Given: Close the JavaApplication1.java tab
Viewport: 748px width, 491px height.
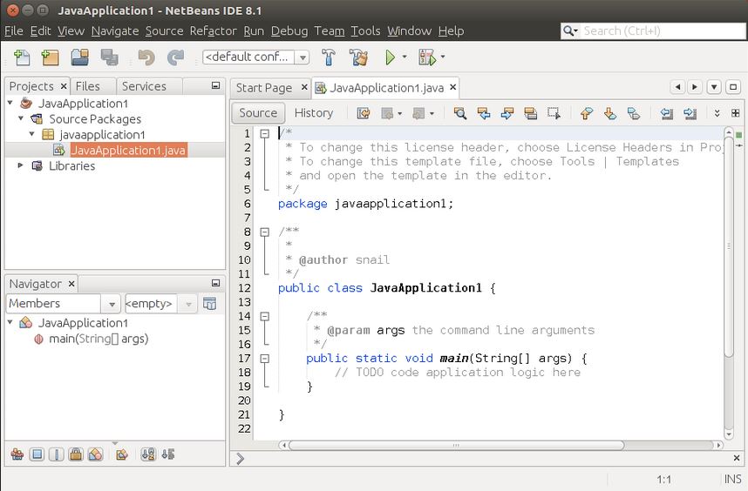Looking at the screenshot, I should [452, 87].
